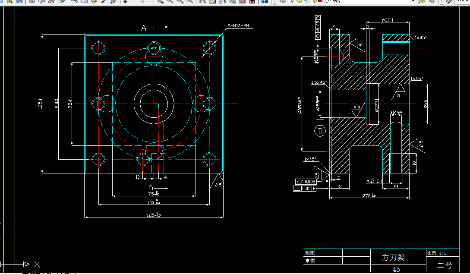Screen dimensions: 470x274
Task: Click the '审核' cell label
Action: [309, 261]
